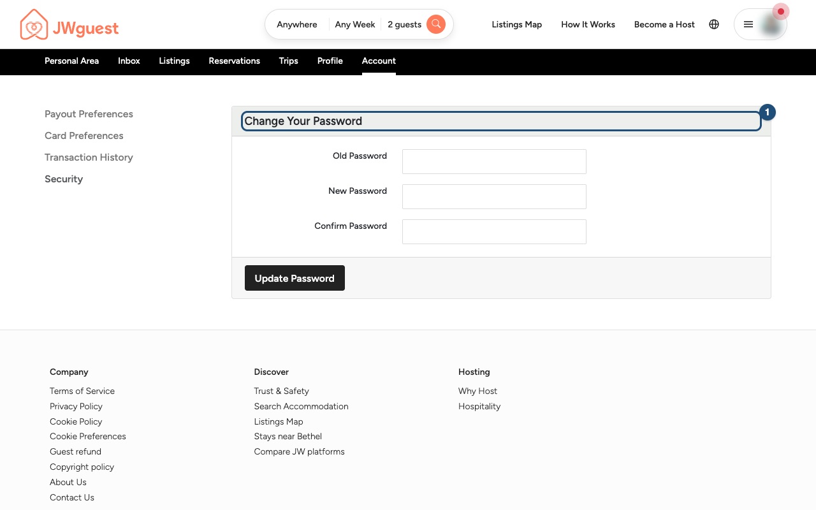The width and height of the screenshot is (816, 510).
Task: Open the Inbox tab
Action: pos(129,61)
